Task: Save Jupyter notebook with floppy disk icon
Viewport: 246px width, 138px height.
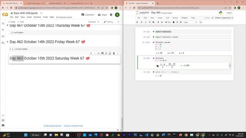Action: click(137, 22)
